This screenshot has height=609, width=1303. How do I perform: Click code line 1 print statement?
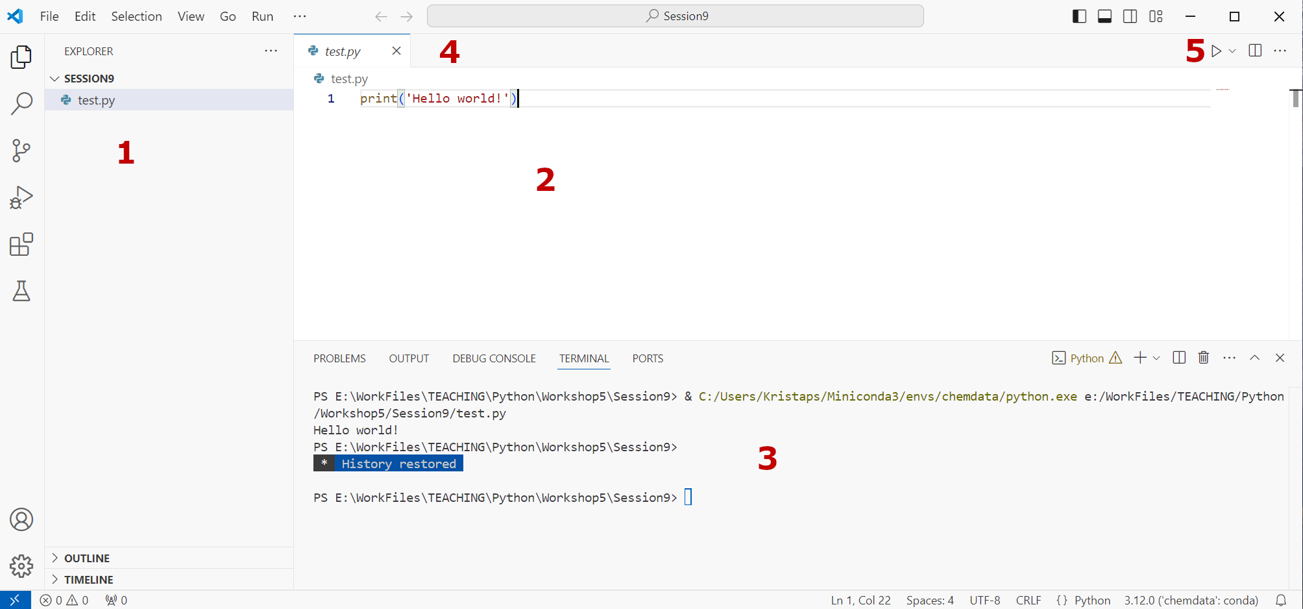point(439,98)
